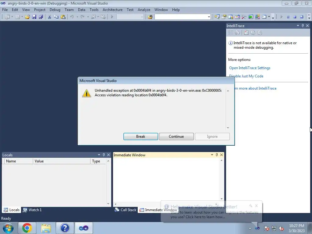Open Immediate Window position dropdown
This screenshot has width=312, height=234.
coord(212,155)
